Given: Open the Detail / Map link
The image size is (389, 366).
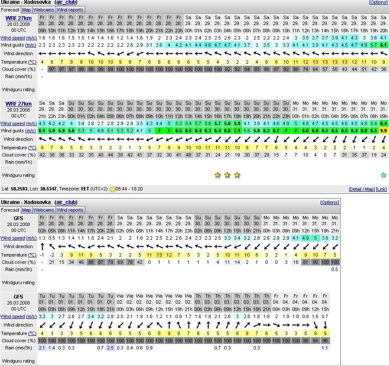Looking at the screenshot, I should [361, 189].
